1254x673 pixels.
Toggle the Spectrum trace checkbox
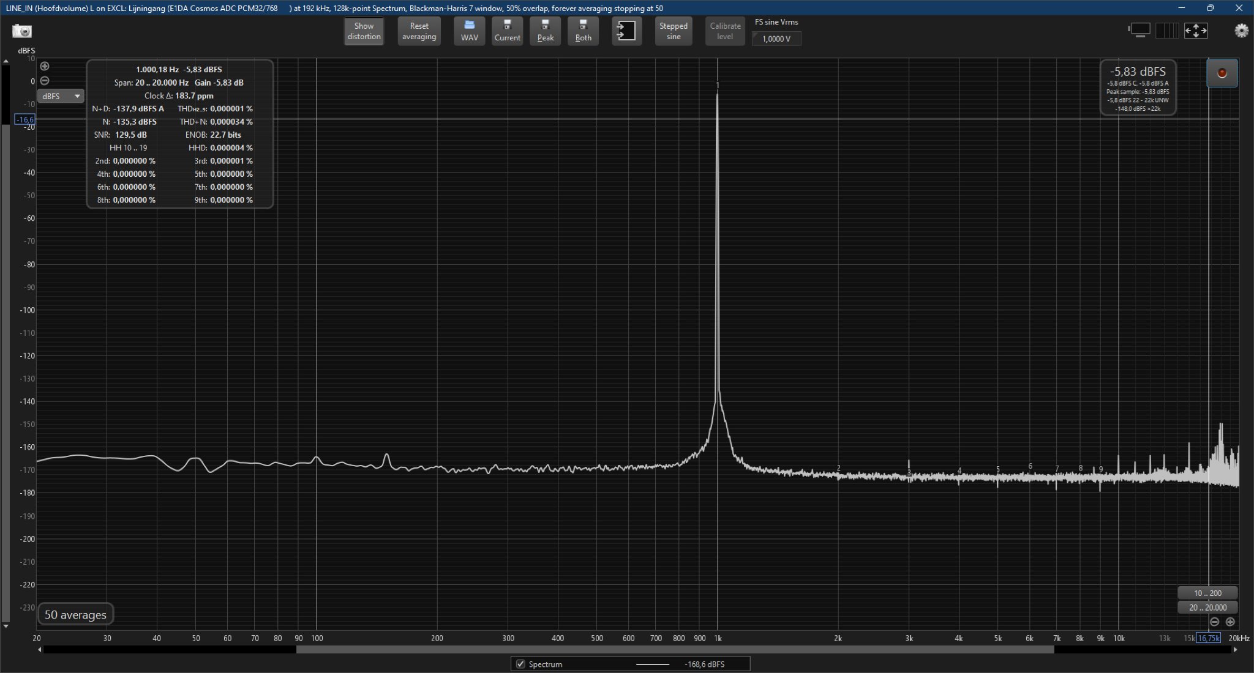520,664
